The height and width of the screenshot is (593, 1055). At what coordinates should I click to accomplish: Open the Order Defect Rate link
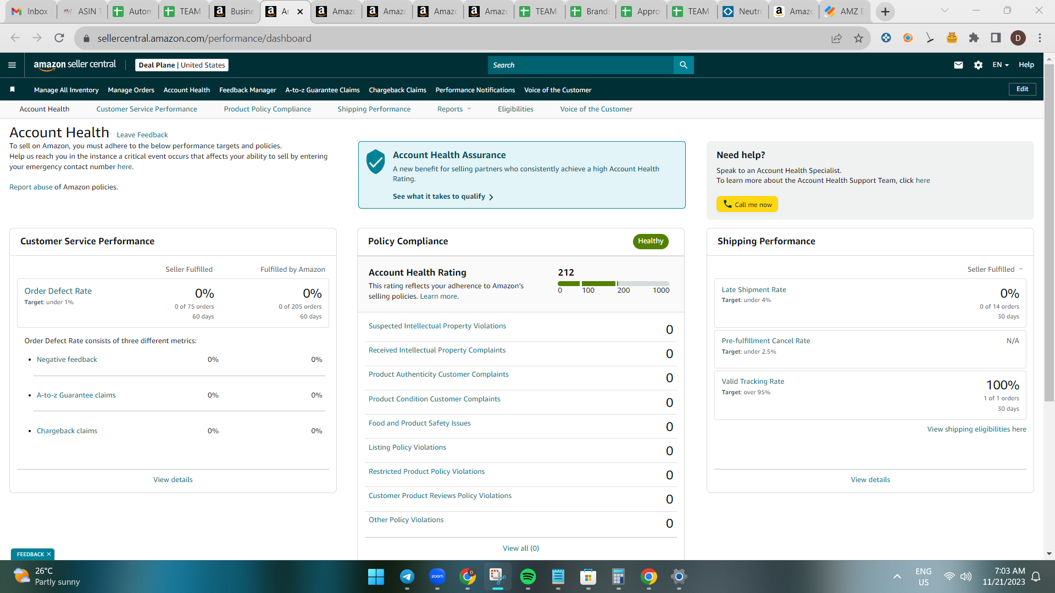tap(58, 291)
